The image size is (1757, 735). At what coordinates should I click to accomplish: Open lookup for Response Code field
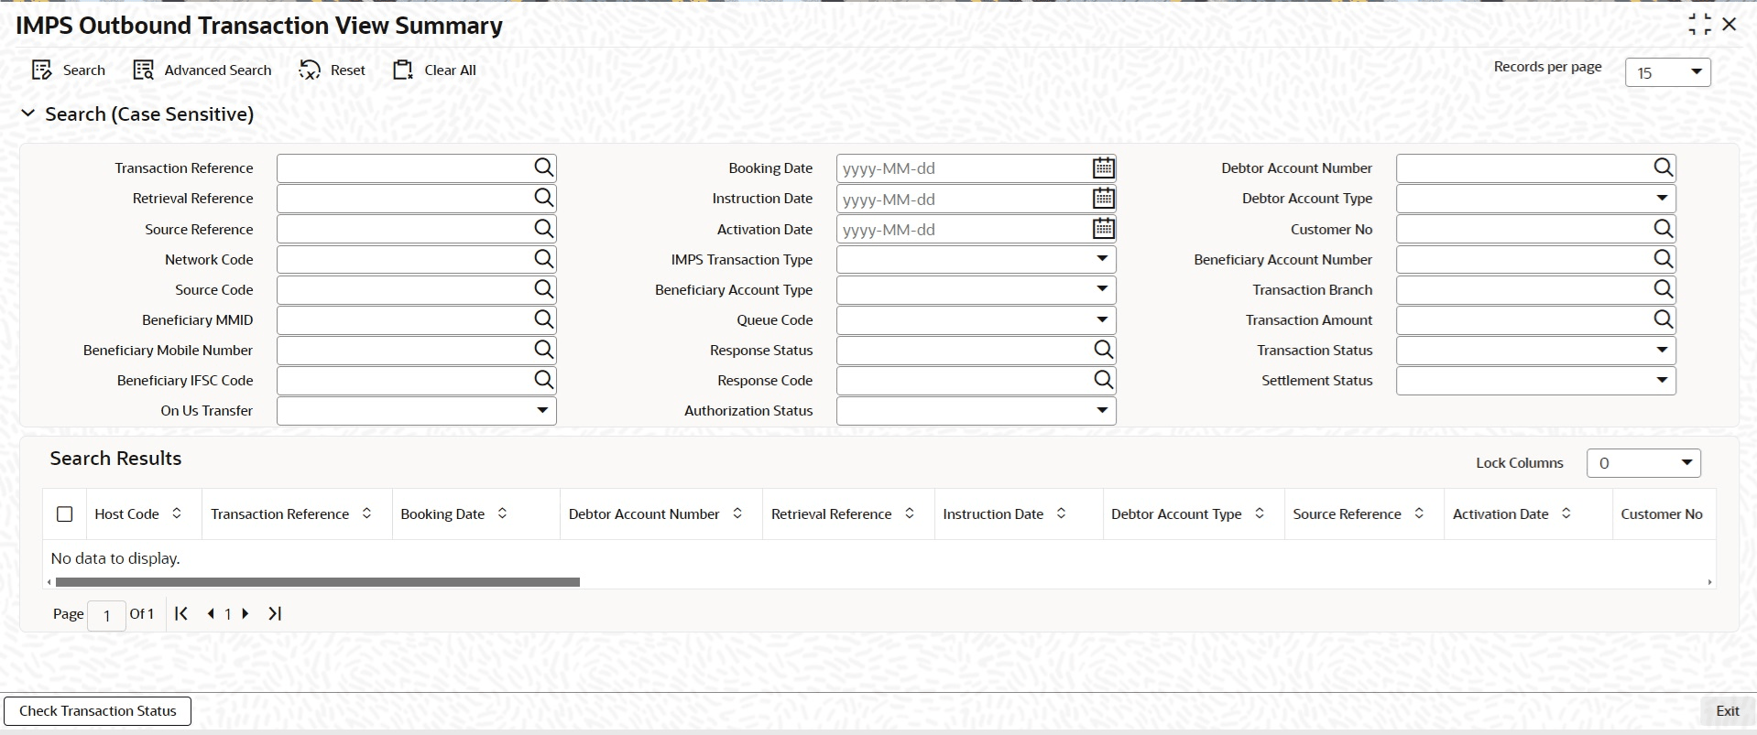1104,380
